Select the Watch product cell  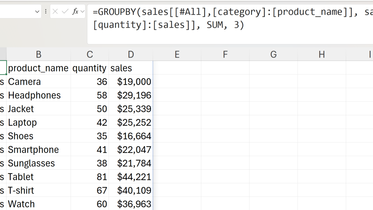38,204
